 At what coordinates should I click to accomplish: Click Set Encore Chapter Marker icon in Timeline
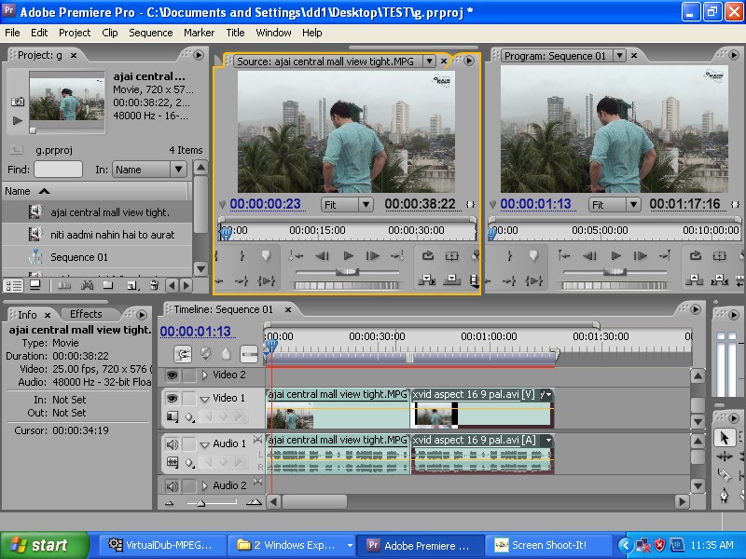pos(205,353)
